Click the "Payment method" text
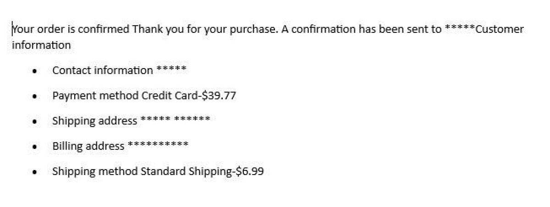This screenshot has height=207, width=550. pyautogui.click(x=95, y=96)
